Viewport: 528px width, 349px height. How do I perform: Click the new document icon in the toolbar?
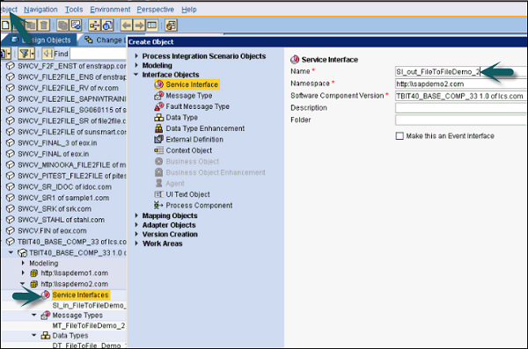coord(5,25)
